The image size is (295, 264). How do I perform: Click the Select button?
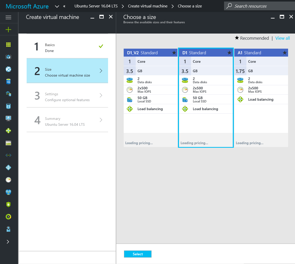click(x=138, y=254)
